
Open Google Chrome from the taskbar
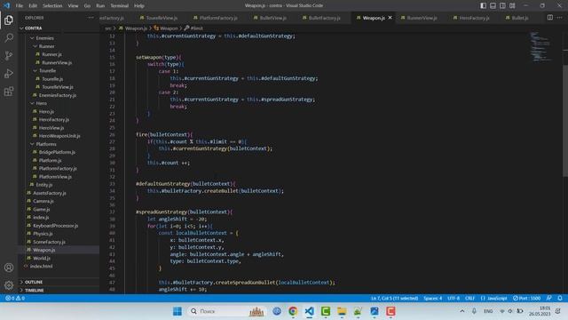293,311
